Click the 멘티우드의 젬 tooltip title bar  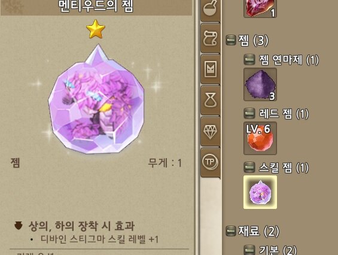(96, 7)
